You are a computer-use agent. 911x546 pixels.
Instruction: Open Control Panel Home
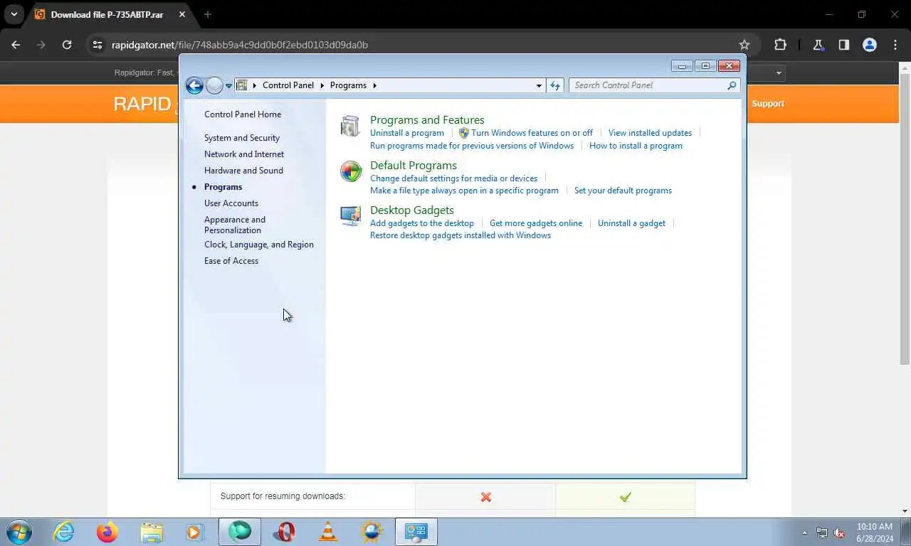[243, 114]
